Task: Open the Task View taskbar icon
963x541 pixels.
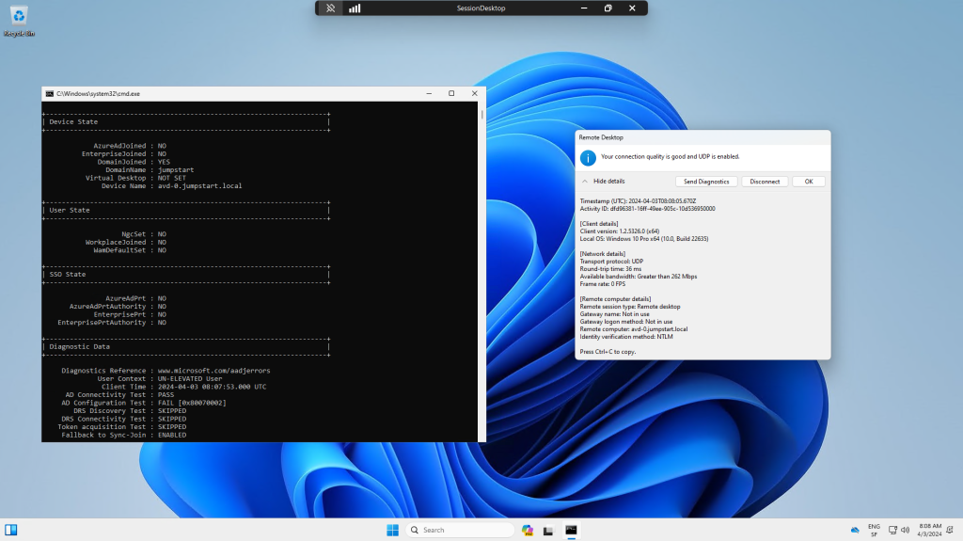Action: (548, 530)
